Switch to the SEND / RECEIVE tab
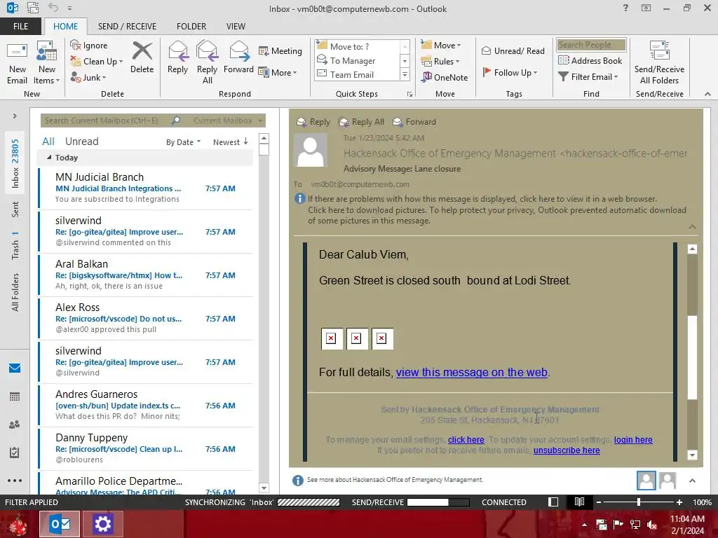 tap(127, 27)
